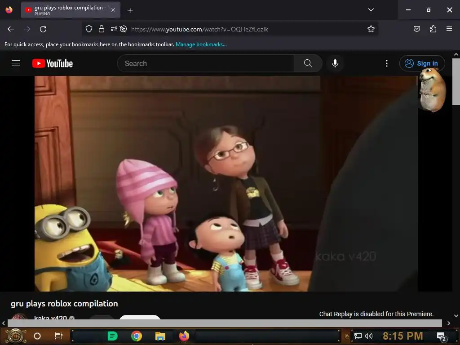Click the video player to pause
The width and height of the screenshot is (460, 345).
[x=226, y=184]
